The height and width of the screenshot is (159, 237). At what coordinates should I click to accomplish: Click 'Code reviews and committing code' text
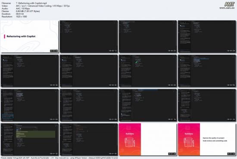click(x=215, y=141)
